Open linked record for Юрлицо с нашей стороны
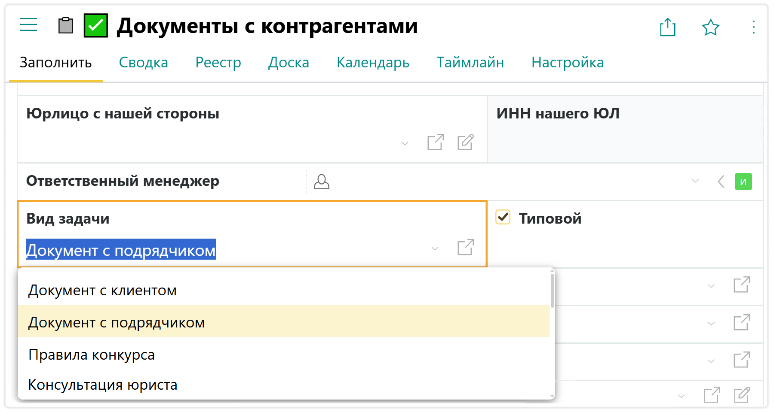 (435, 142)
